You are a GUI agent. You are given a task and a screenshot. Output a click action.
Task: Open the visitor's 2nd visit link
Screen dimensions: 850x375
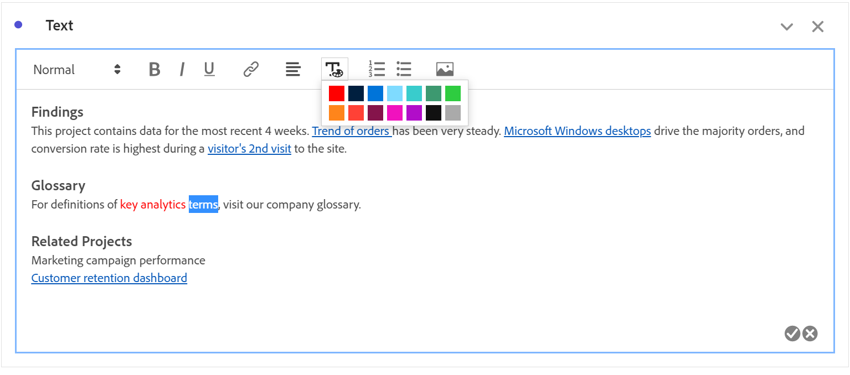click(249, 149)
